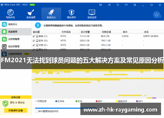Uncheck the 文档 (E:) drive checkbox
164x118 pixels.
coord(34,45)
